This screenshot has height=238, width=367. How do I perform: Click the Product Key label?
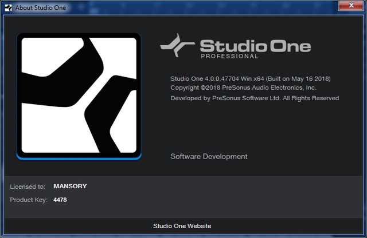coord(28,200)
